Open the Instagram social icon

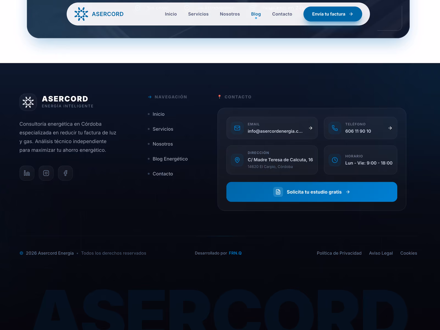pos(46,173)
